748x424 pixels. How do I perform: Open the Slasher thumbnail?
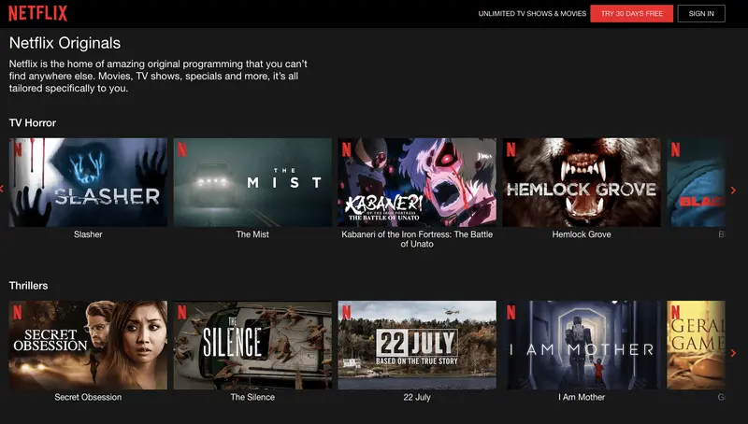(88, 182)
